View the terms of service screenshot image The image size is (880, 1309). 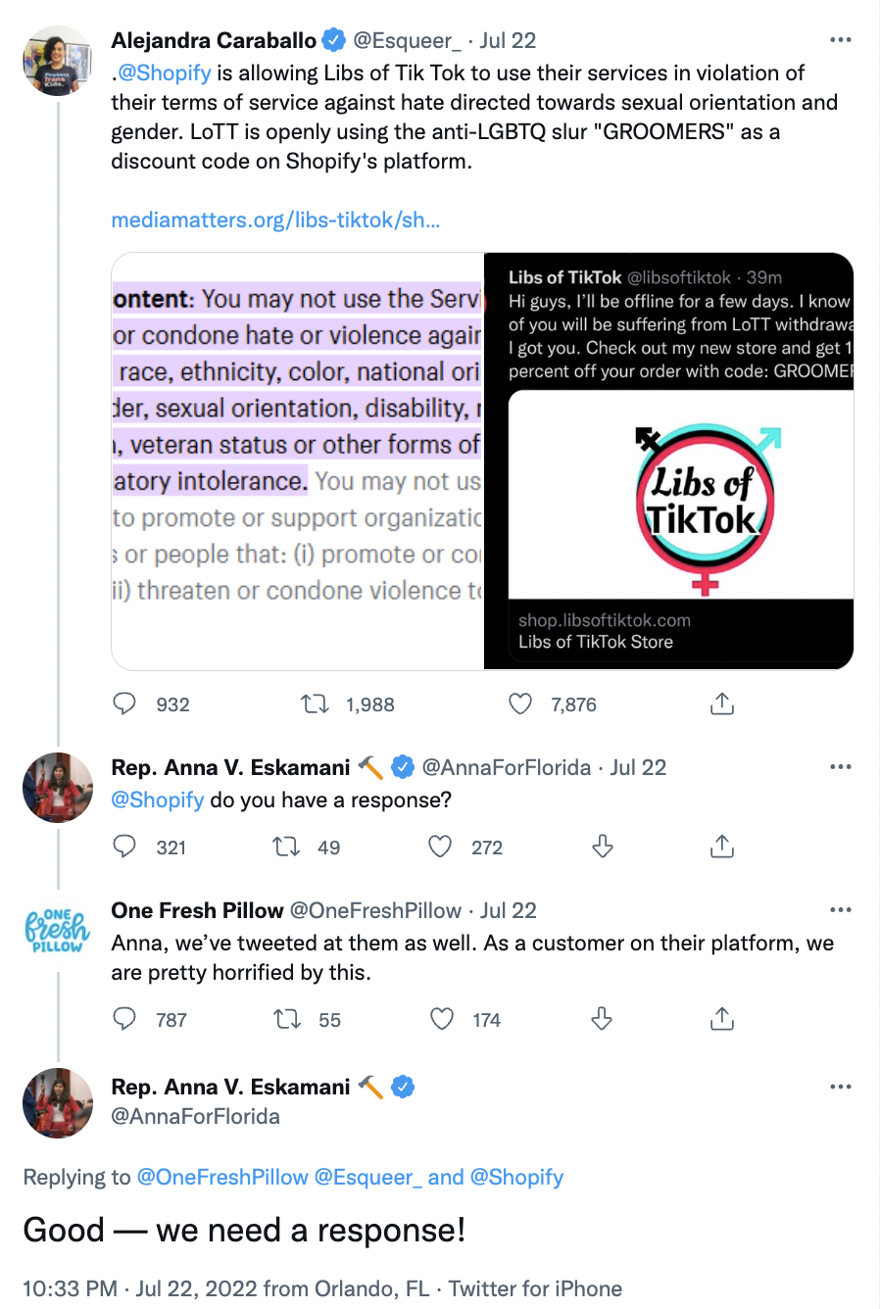(x=298, y=461)
